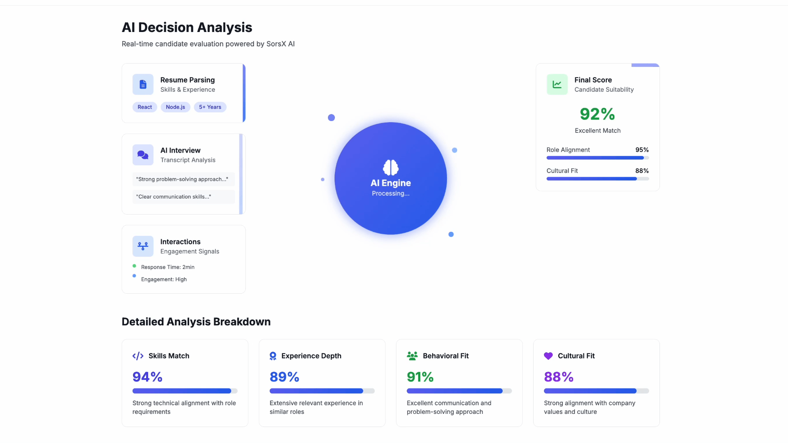Image resolution: width=788 pixels, height=443 pixels.
Task: Click the Interactions engagement signals icon
Action: point(143,246)
